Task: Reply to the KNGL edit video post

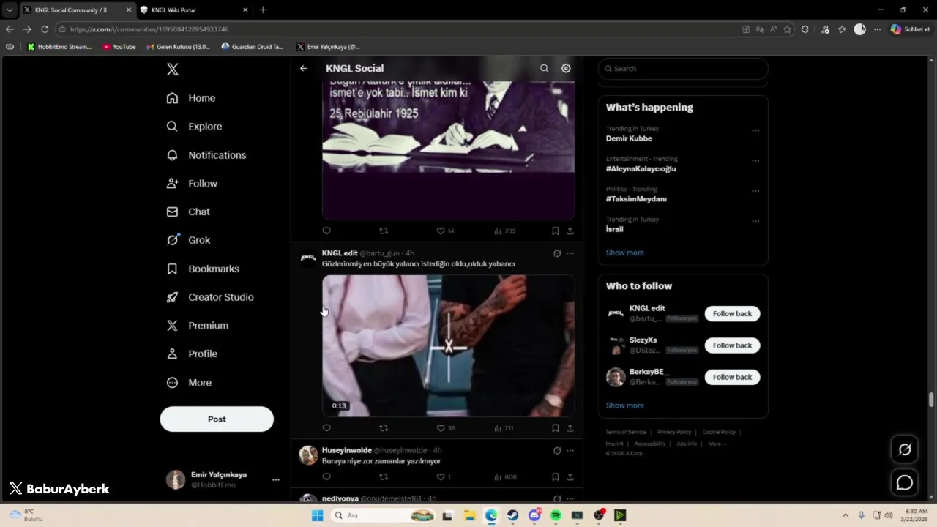Action: pyautogui.click(x=326, y=428)
